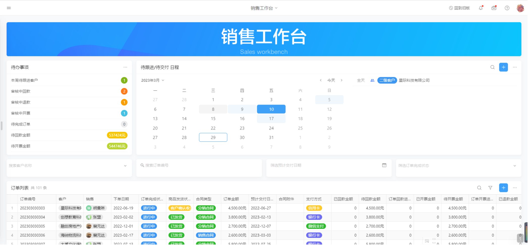Open the to-do panel more options

click(125, 67)
